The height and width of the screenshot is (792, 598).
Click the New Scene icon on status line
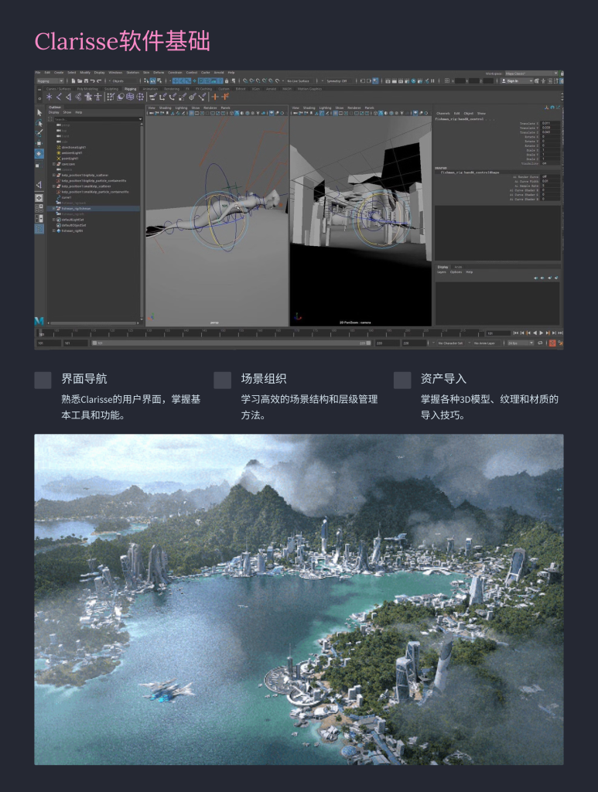click(x=73, y=80)
